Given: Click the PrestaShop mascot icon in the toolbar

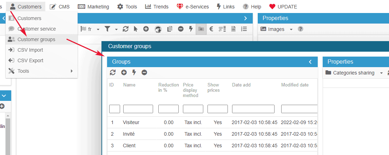Looking at the screenshot, I should [158, 29].
